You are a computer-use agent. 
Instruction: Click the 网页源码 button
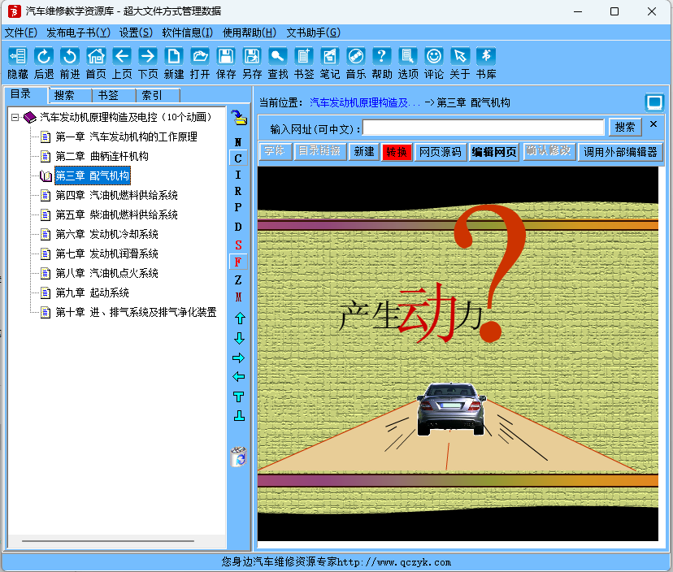point(441,152)
